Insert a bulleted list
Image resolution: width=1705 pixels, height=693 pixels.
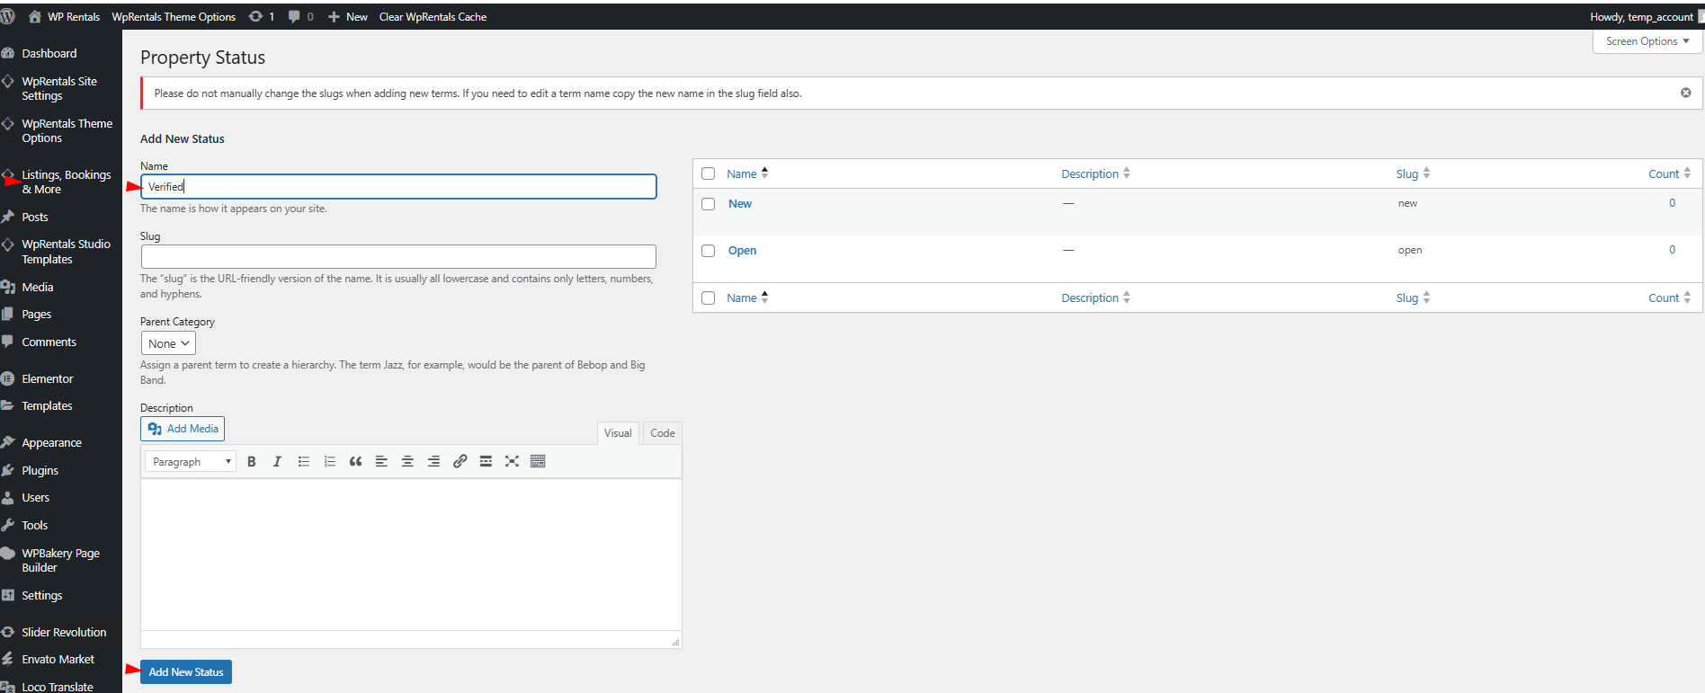[304, 462]
